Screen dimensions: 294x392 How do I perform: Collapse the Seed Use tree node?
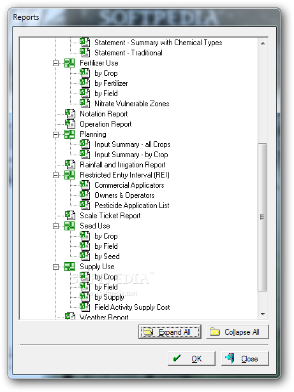55,227
